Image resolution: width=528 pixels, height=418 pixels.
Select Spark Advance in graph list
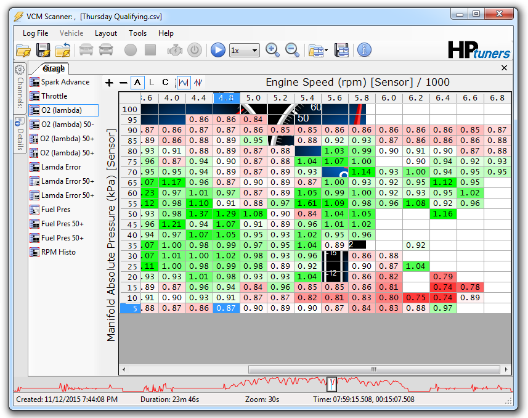click(65, 82)
